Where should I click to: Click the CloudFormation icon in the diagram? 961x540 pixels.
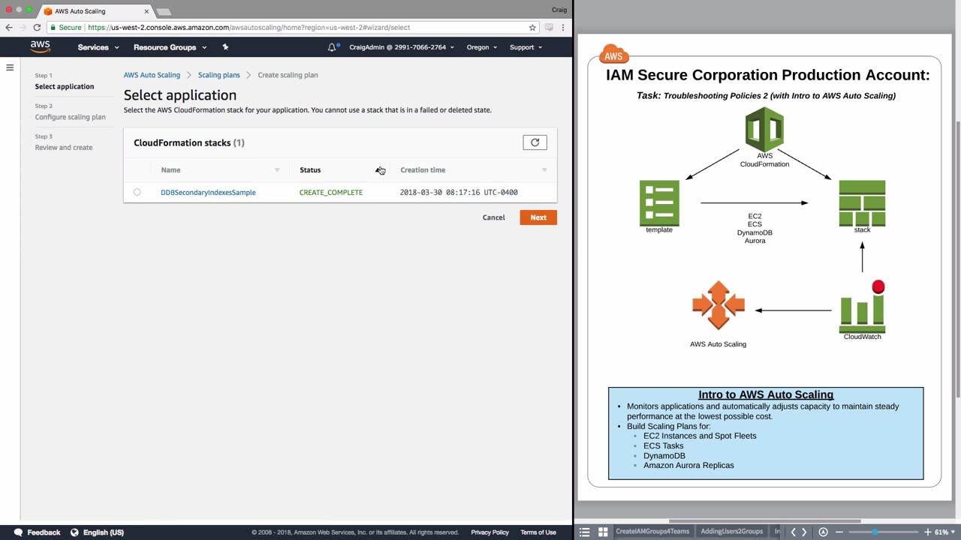764,129
